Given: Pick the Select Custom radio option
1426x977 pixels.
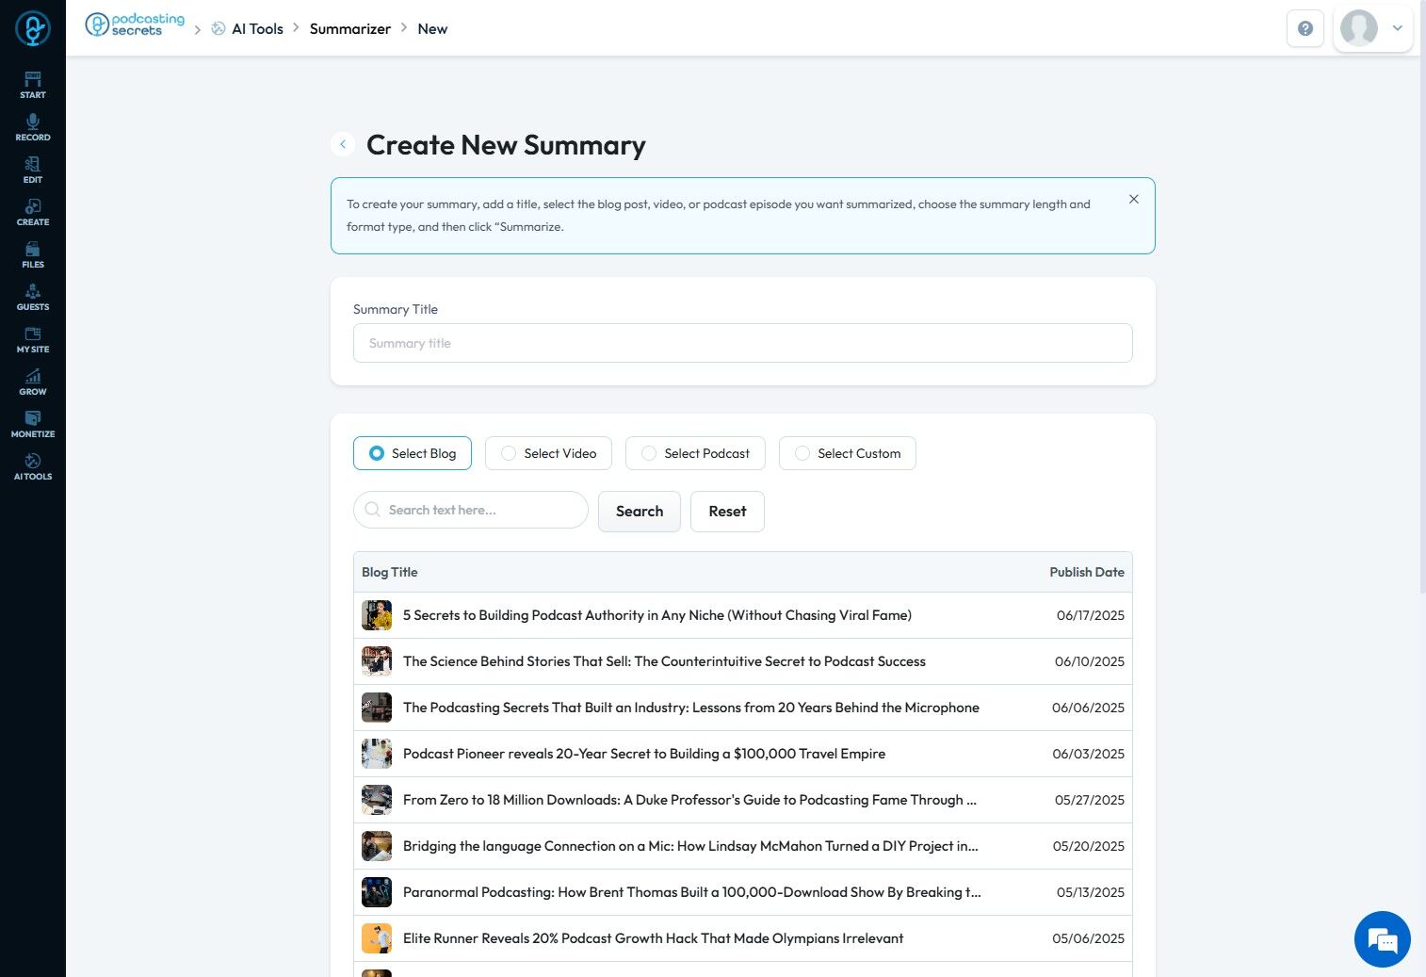Looking at the screenshot, I should point(802,453).
